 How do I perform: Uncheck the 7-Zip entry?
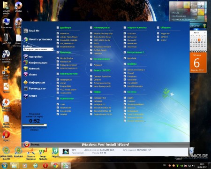click(58, 104)
